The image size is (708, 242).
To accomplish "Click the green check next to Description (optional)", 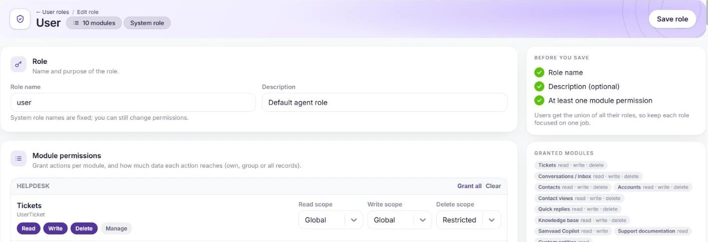I will click(x=539, y=86).
